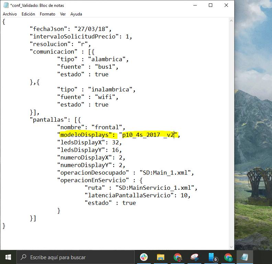Click the "operacionEnServicio" key
Viewport: 272px width, 264px height.
pyautogui.click(x=93, y=180)
